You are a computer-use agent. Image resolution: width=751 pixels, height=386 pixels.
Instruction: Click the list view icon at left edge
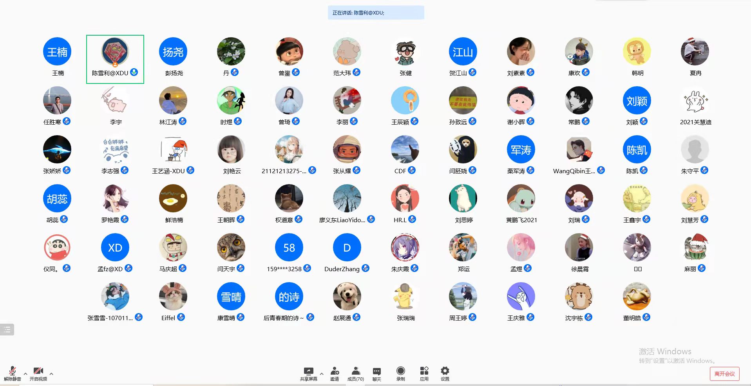coord(7,330)
